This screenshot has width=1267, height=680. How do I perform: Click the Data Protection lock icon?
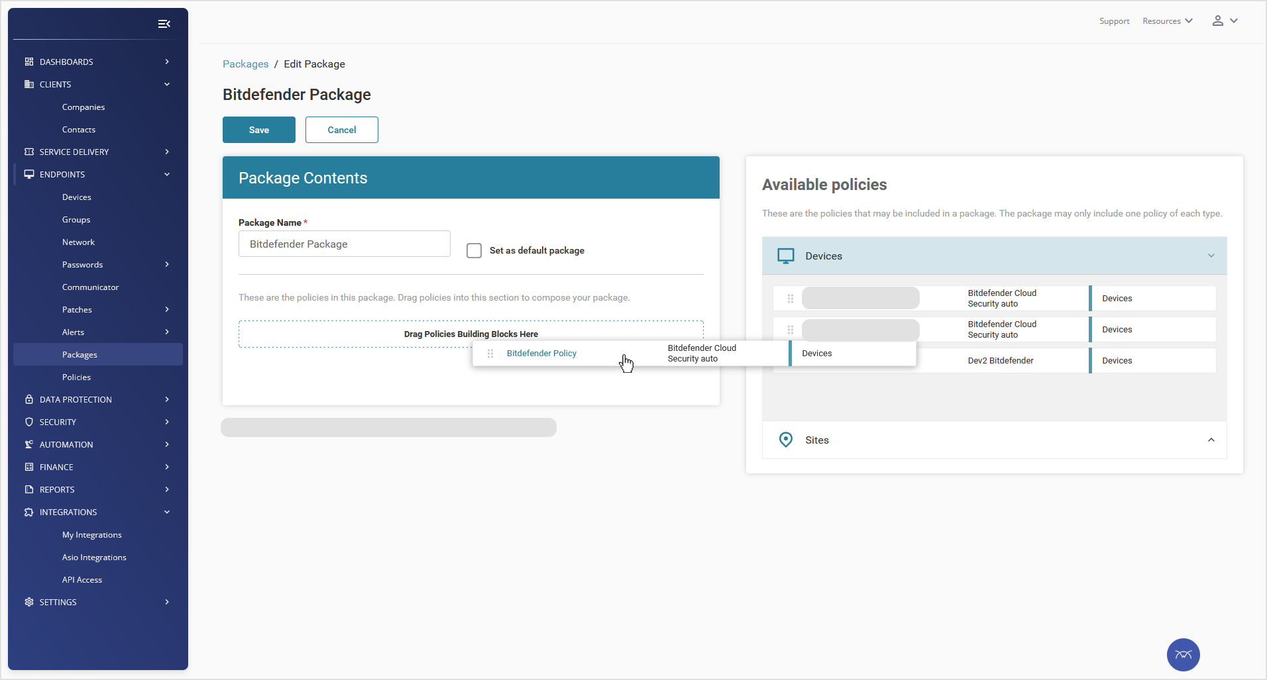(29, 399)
